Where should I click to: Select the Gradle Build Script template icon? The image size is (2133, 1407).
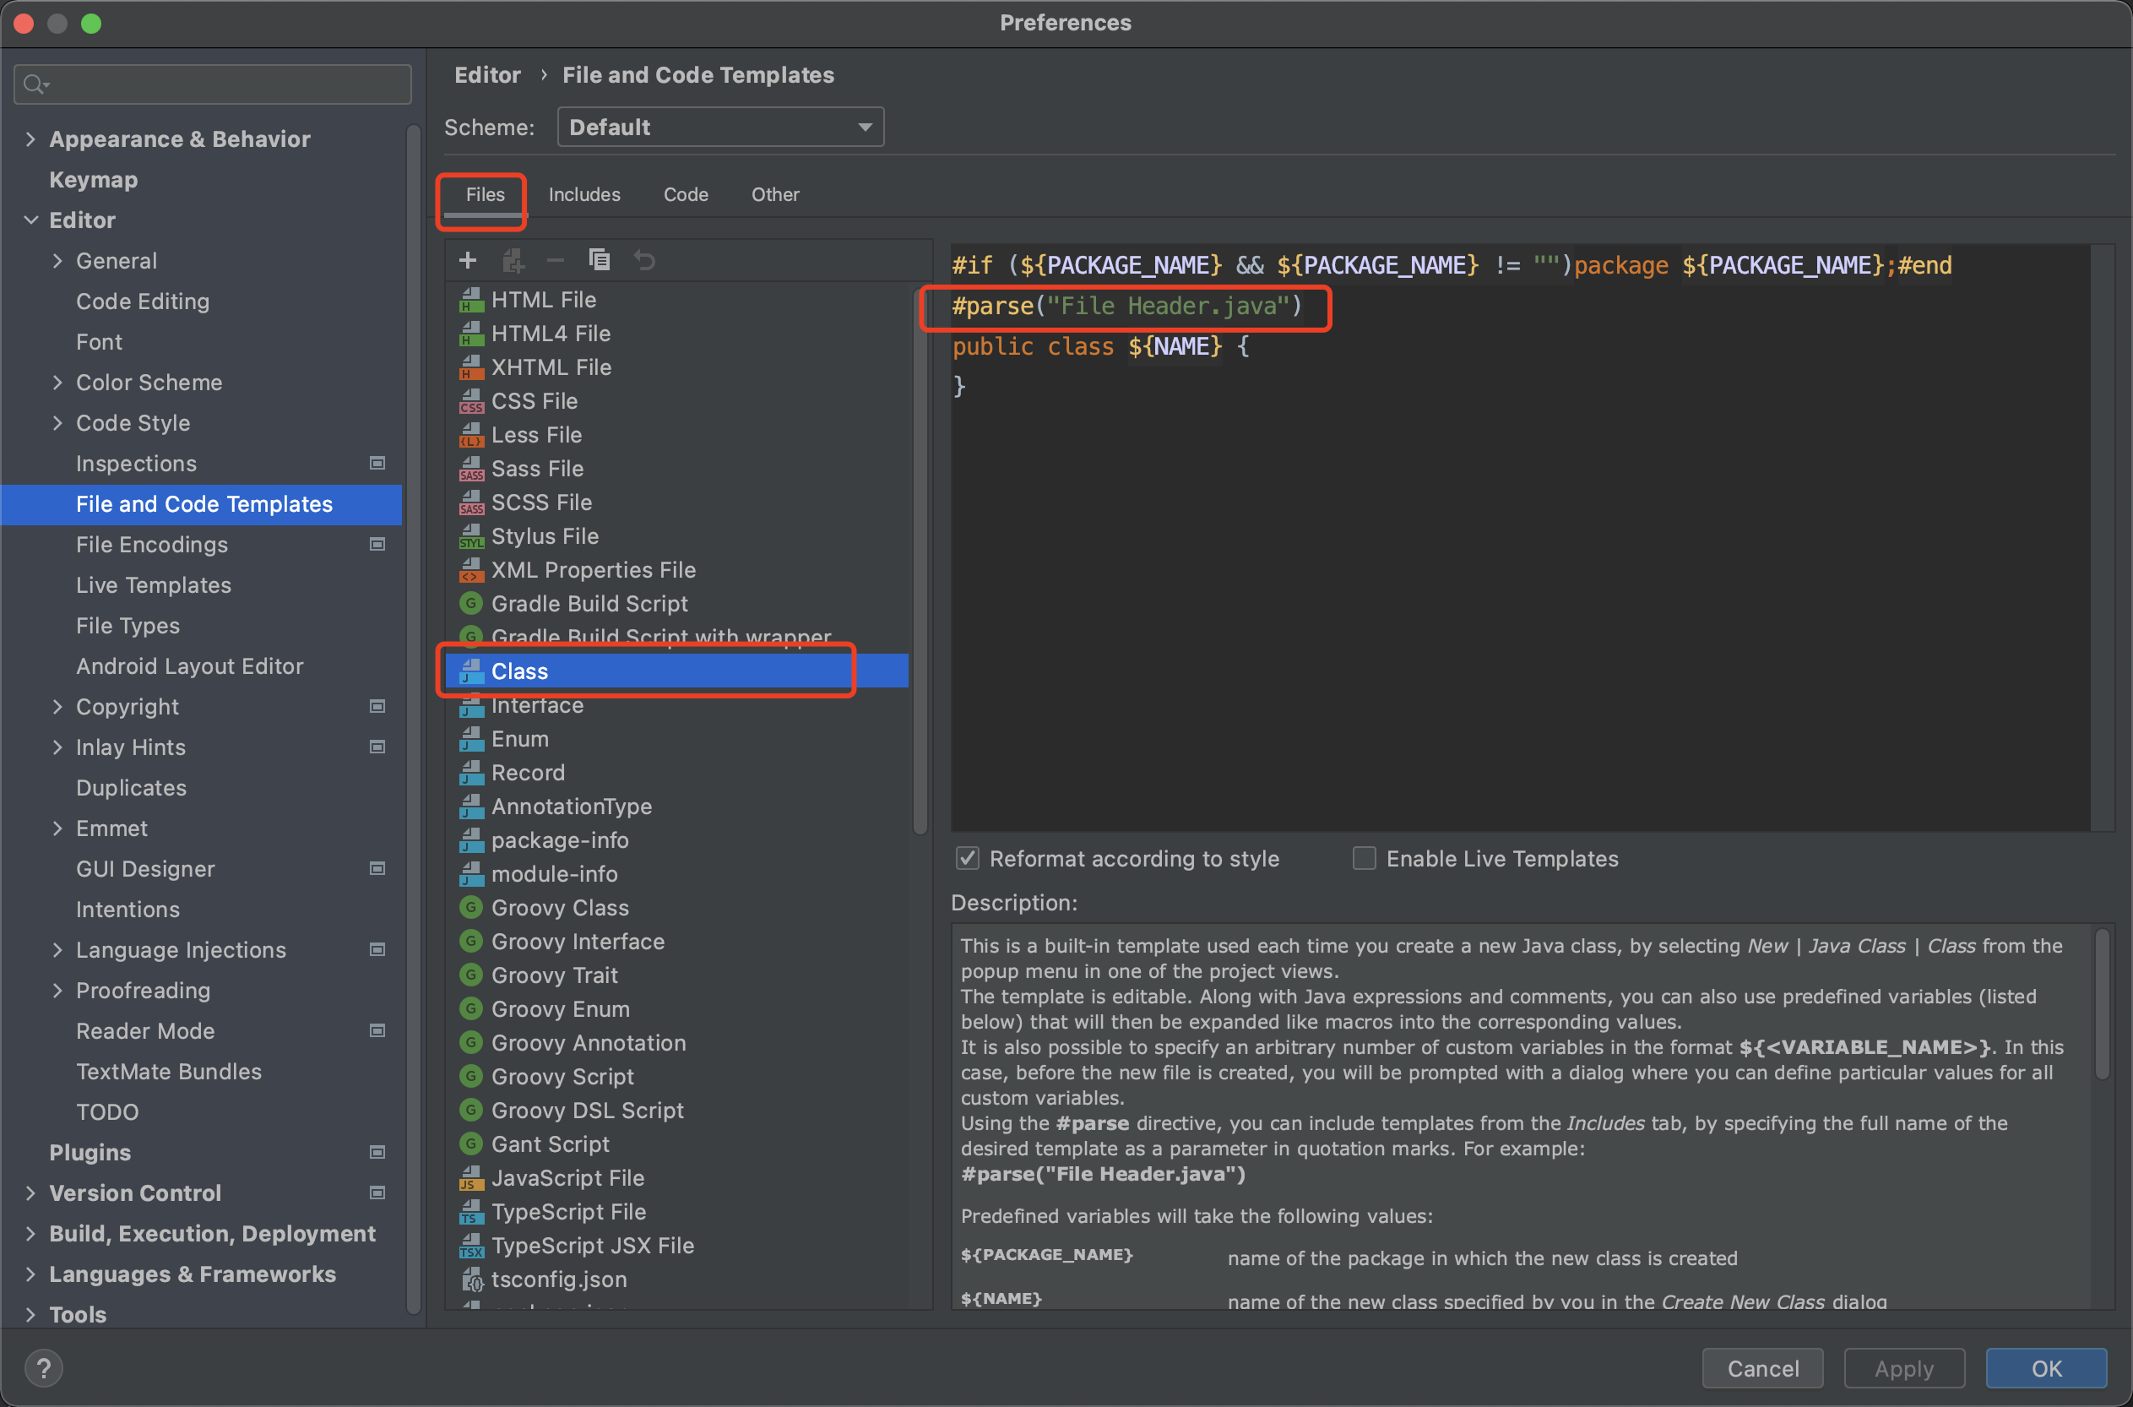471,603
